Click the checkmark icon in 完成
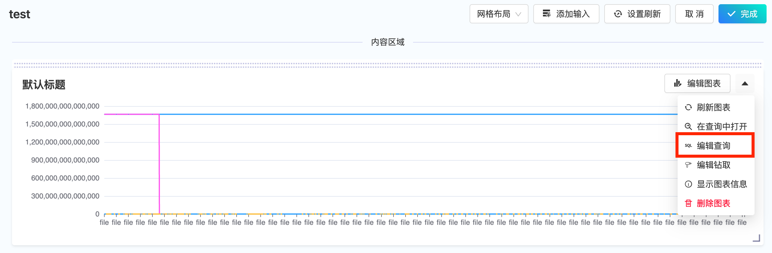772x253 pixels. tap(731, 14)
